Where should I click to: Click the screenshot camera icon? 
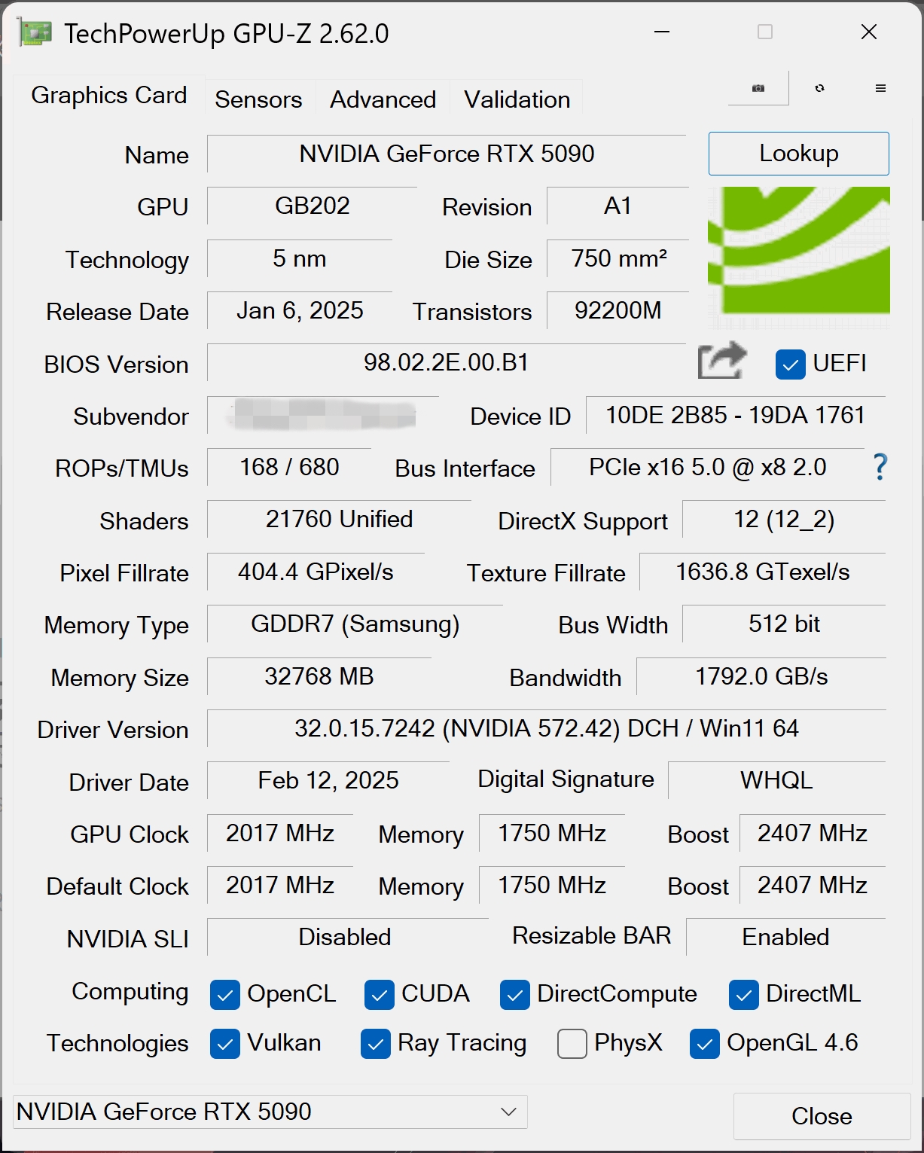point(758,88)
